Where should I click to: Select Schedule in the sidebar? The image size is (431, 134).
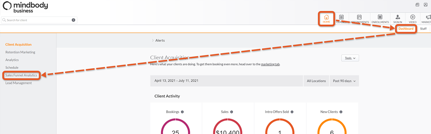pos(11,68)
